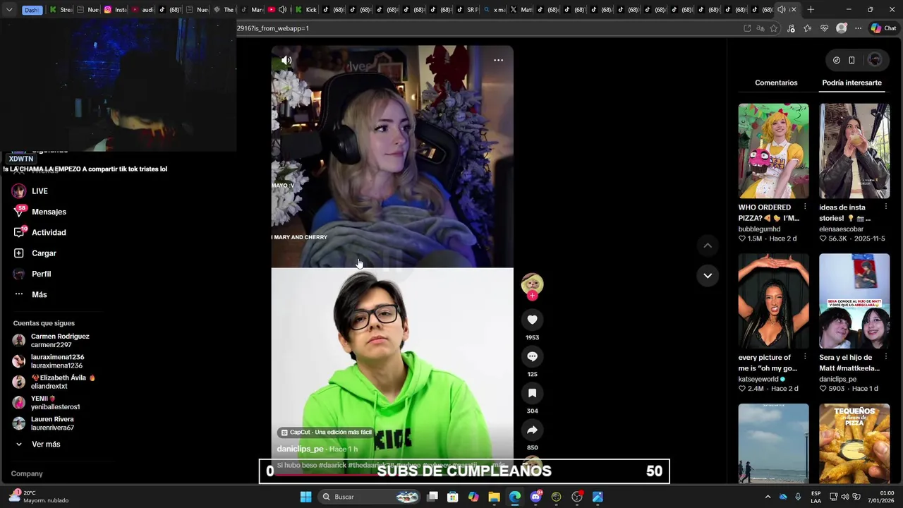This screenshot has height=508, width=903.
Task: Go to the next video with down chevron
Action: point(708,275)
